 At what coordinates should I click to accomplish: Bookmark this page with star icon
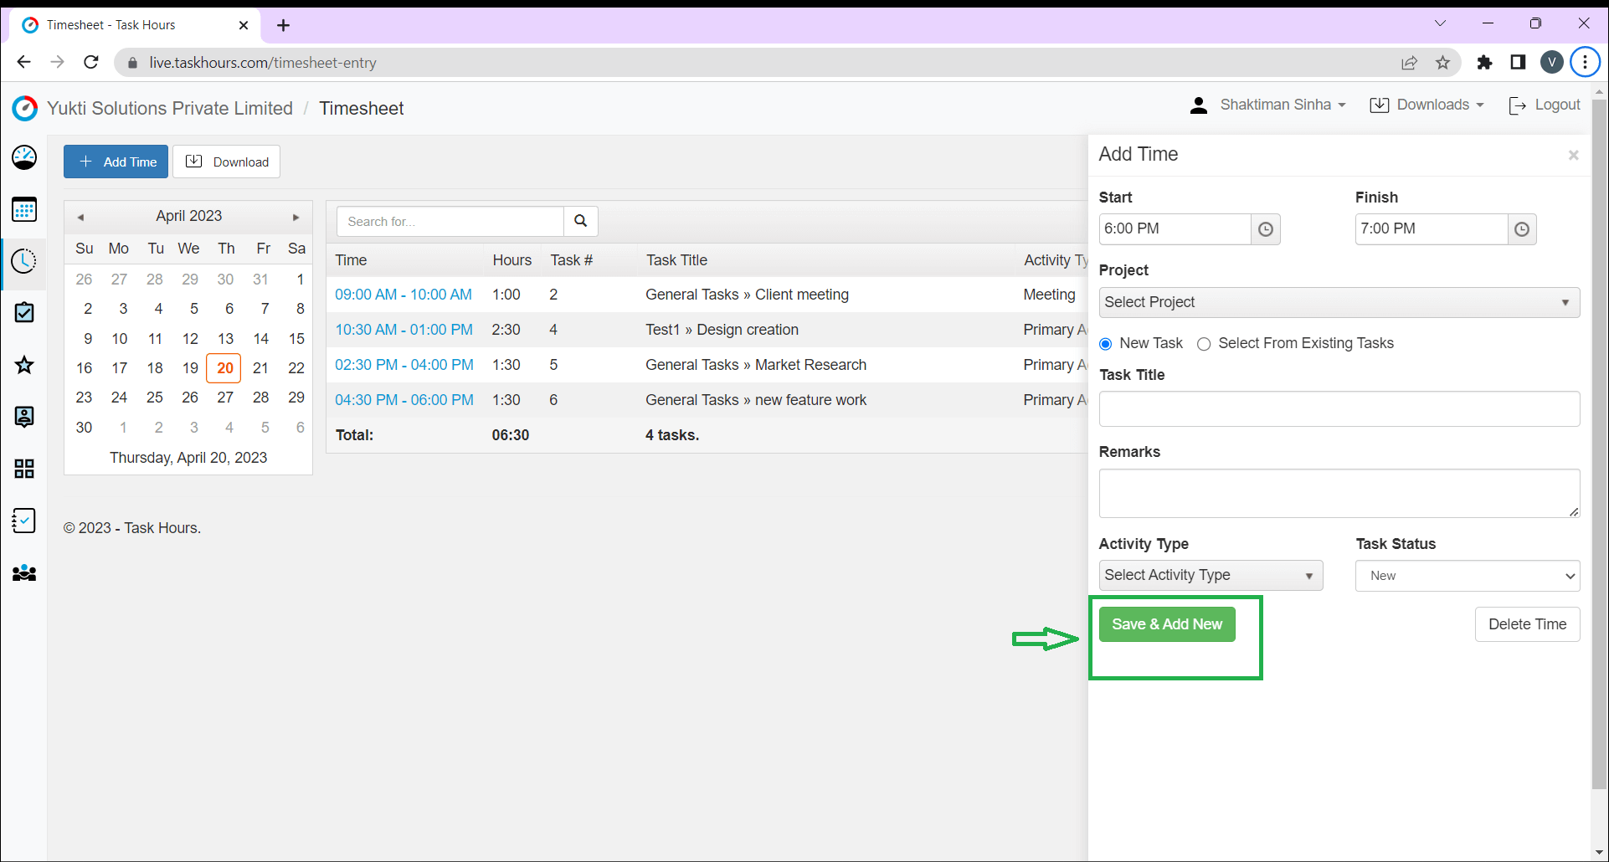[x=1442, y=63]
